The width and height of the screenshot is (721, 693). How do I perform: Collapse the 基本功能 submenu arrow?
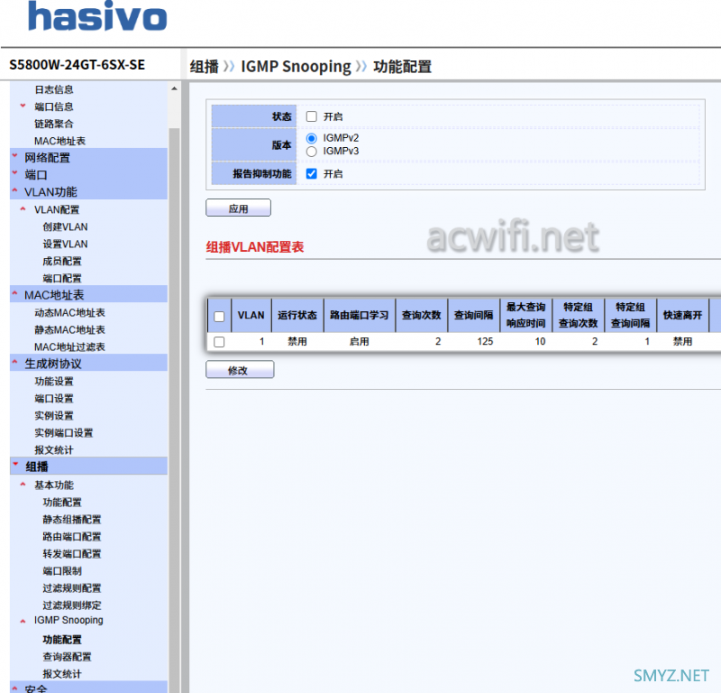coord(23,485)
